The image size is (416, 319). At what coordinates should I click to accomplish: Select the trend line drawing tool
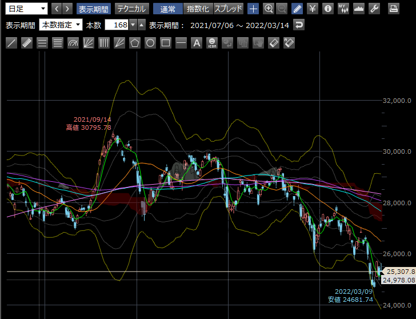tap(11, 43)
